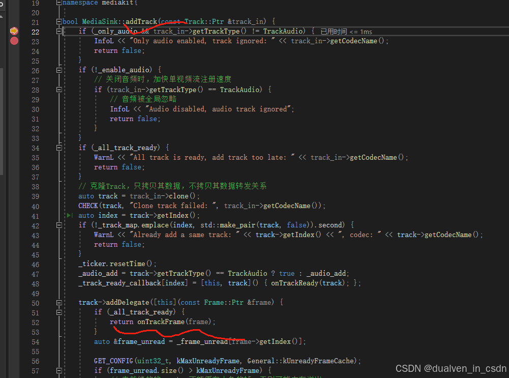The width and height of the screenshot is (509, 378).
Task: Collapse the mediakit namespace fold at line 19
Action: (58, 2)
